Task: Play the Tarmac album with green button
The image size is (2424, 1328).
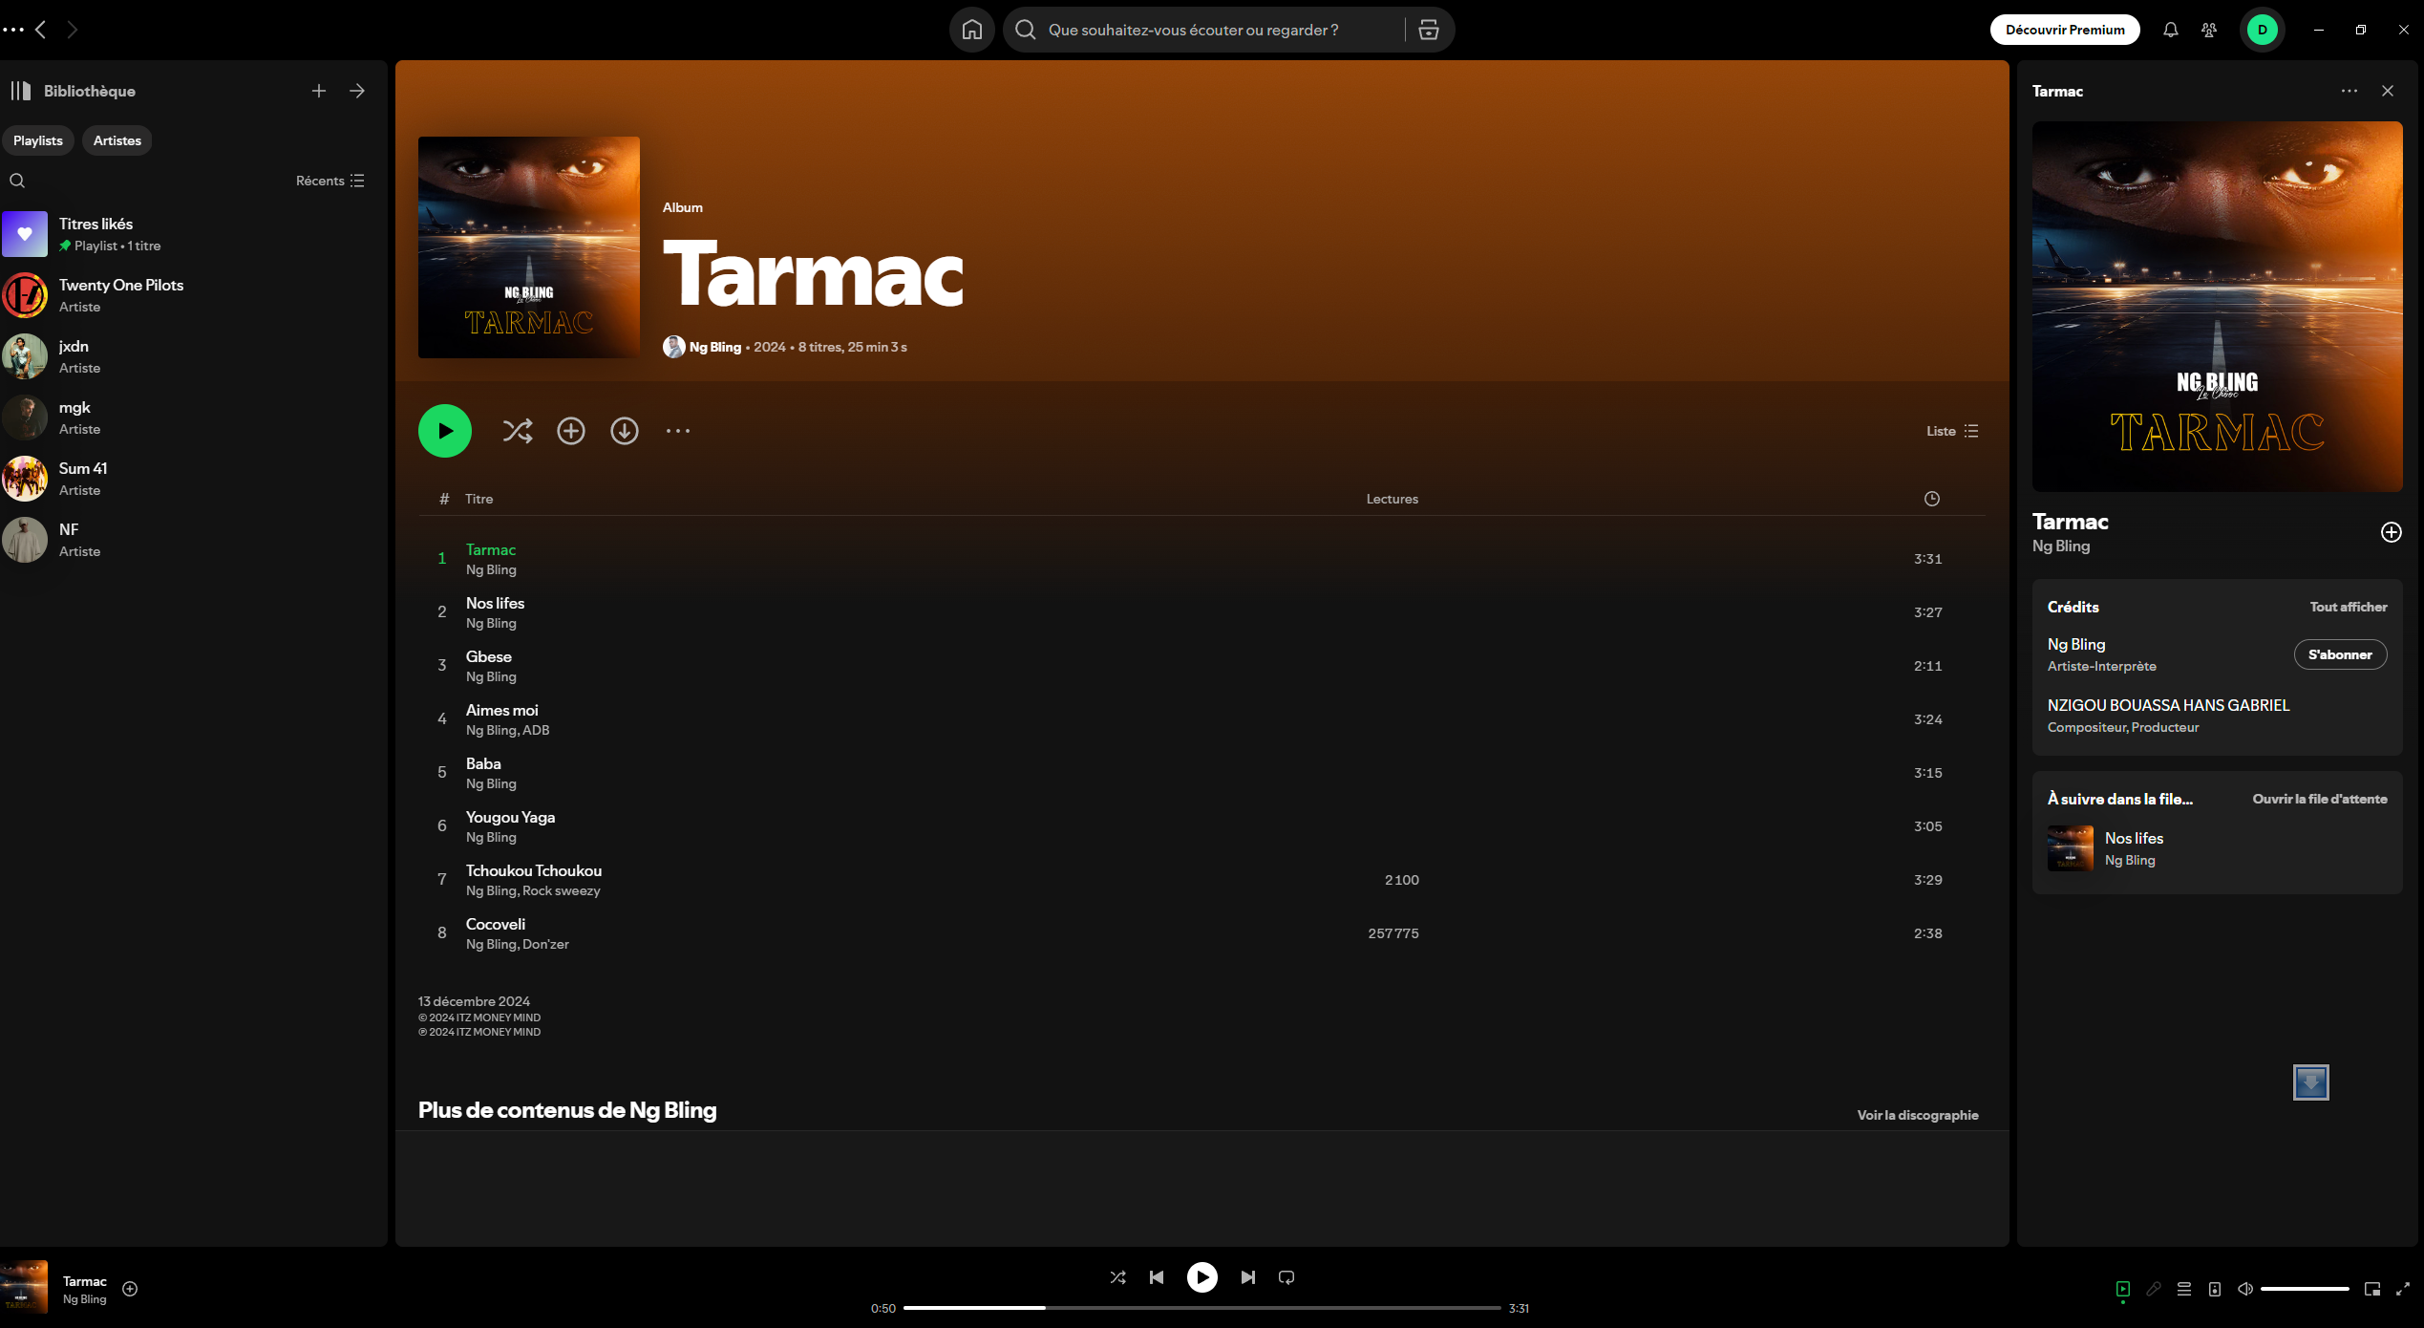Action: click(445, 431)
